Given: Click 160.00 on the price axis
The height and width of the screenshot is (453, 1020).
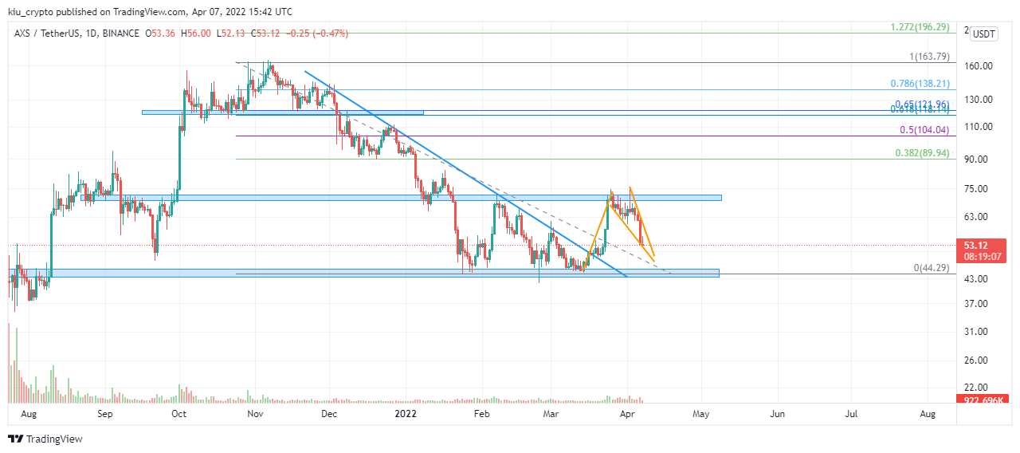Looking at the screenshot, I should [979, 66].
